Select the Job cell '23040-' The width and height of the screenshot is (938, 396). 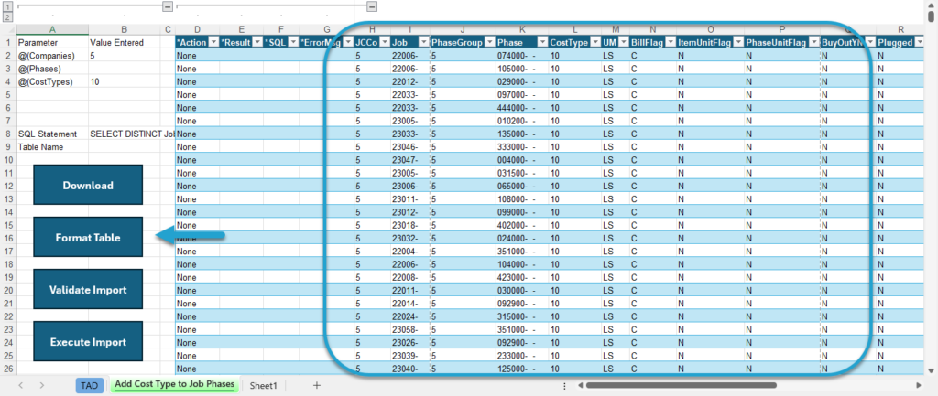coord(409,369)
